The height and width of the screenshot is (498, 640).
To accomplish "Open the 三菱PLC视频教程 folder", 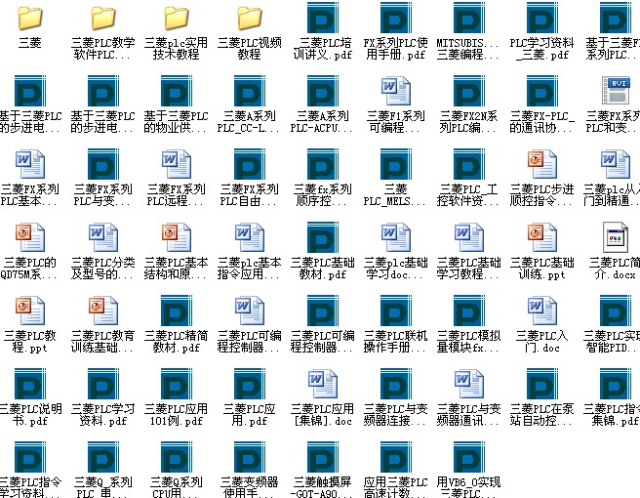I will (x=250, y=20).
